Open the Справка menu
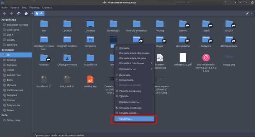Screen dimensions: 255x137 47,7
